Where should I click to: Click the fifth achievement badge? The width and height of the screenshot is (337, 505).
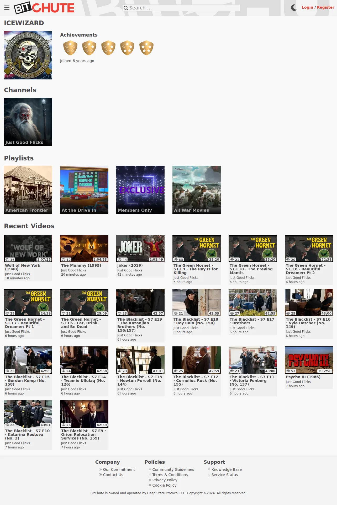[146, 48]
